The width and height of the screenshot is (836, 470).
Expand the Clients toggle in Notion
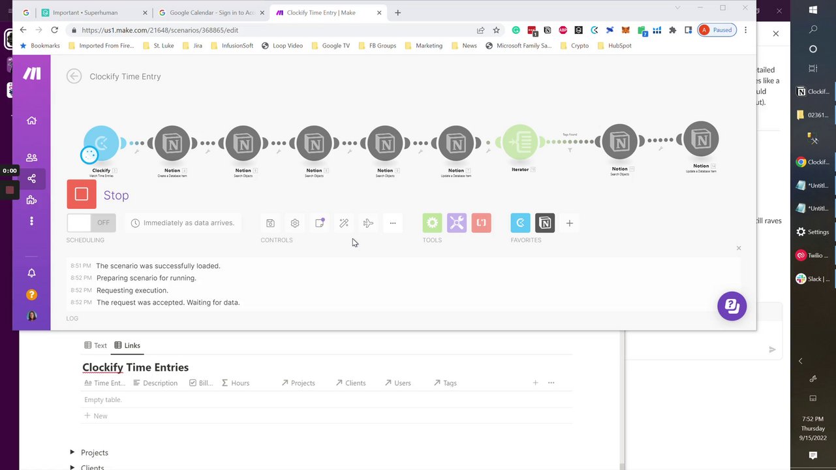click(72, 467)
